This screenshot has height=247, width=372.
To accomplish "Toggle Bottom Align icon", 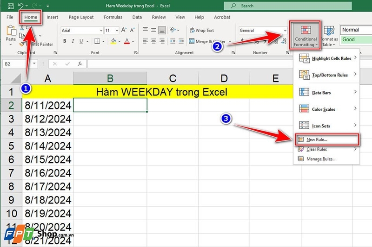I will click(162, 30).
